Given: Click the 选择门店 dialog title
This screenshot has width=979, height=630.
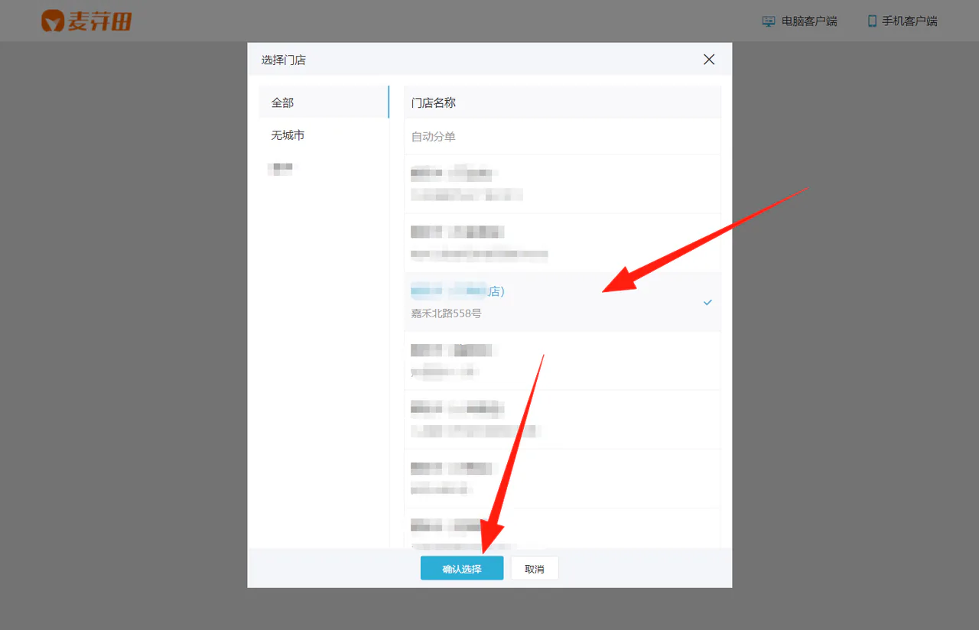Looking at the screenshot, I should 284,60.
